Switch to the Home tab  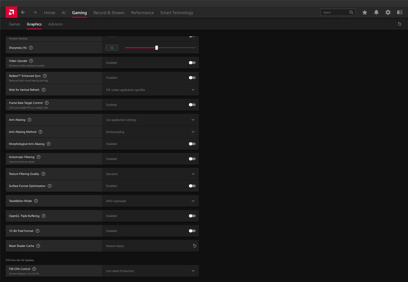click(49, 13)
